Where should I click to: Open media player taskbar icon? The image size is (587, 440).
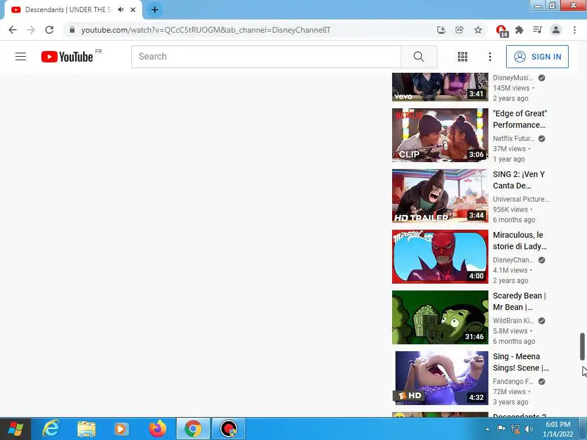(x=121, y=429)
